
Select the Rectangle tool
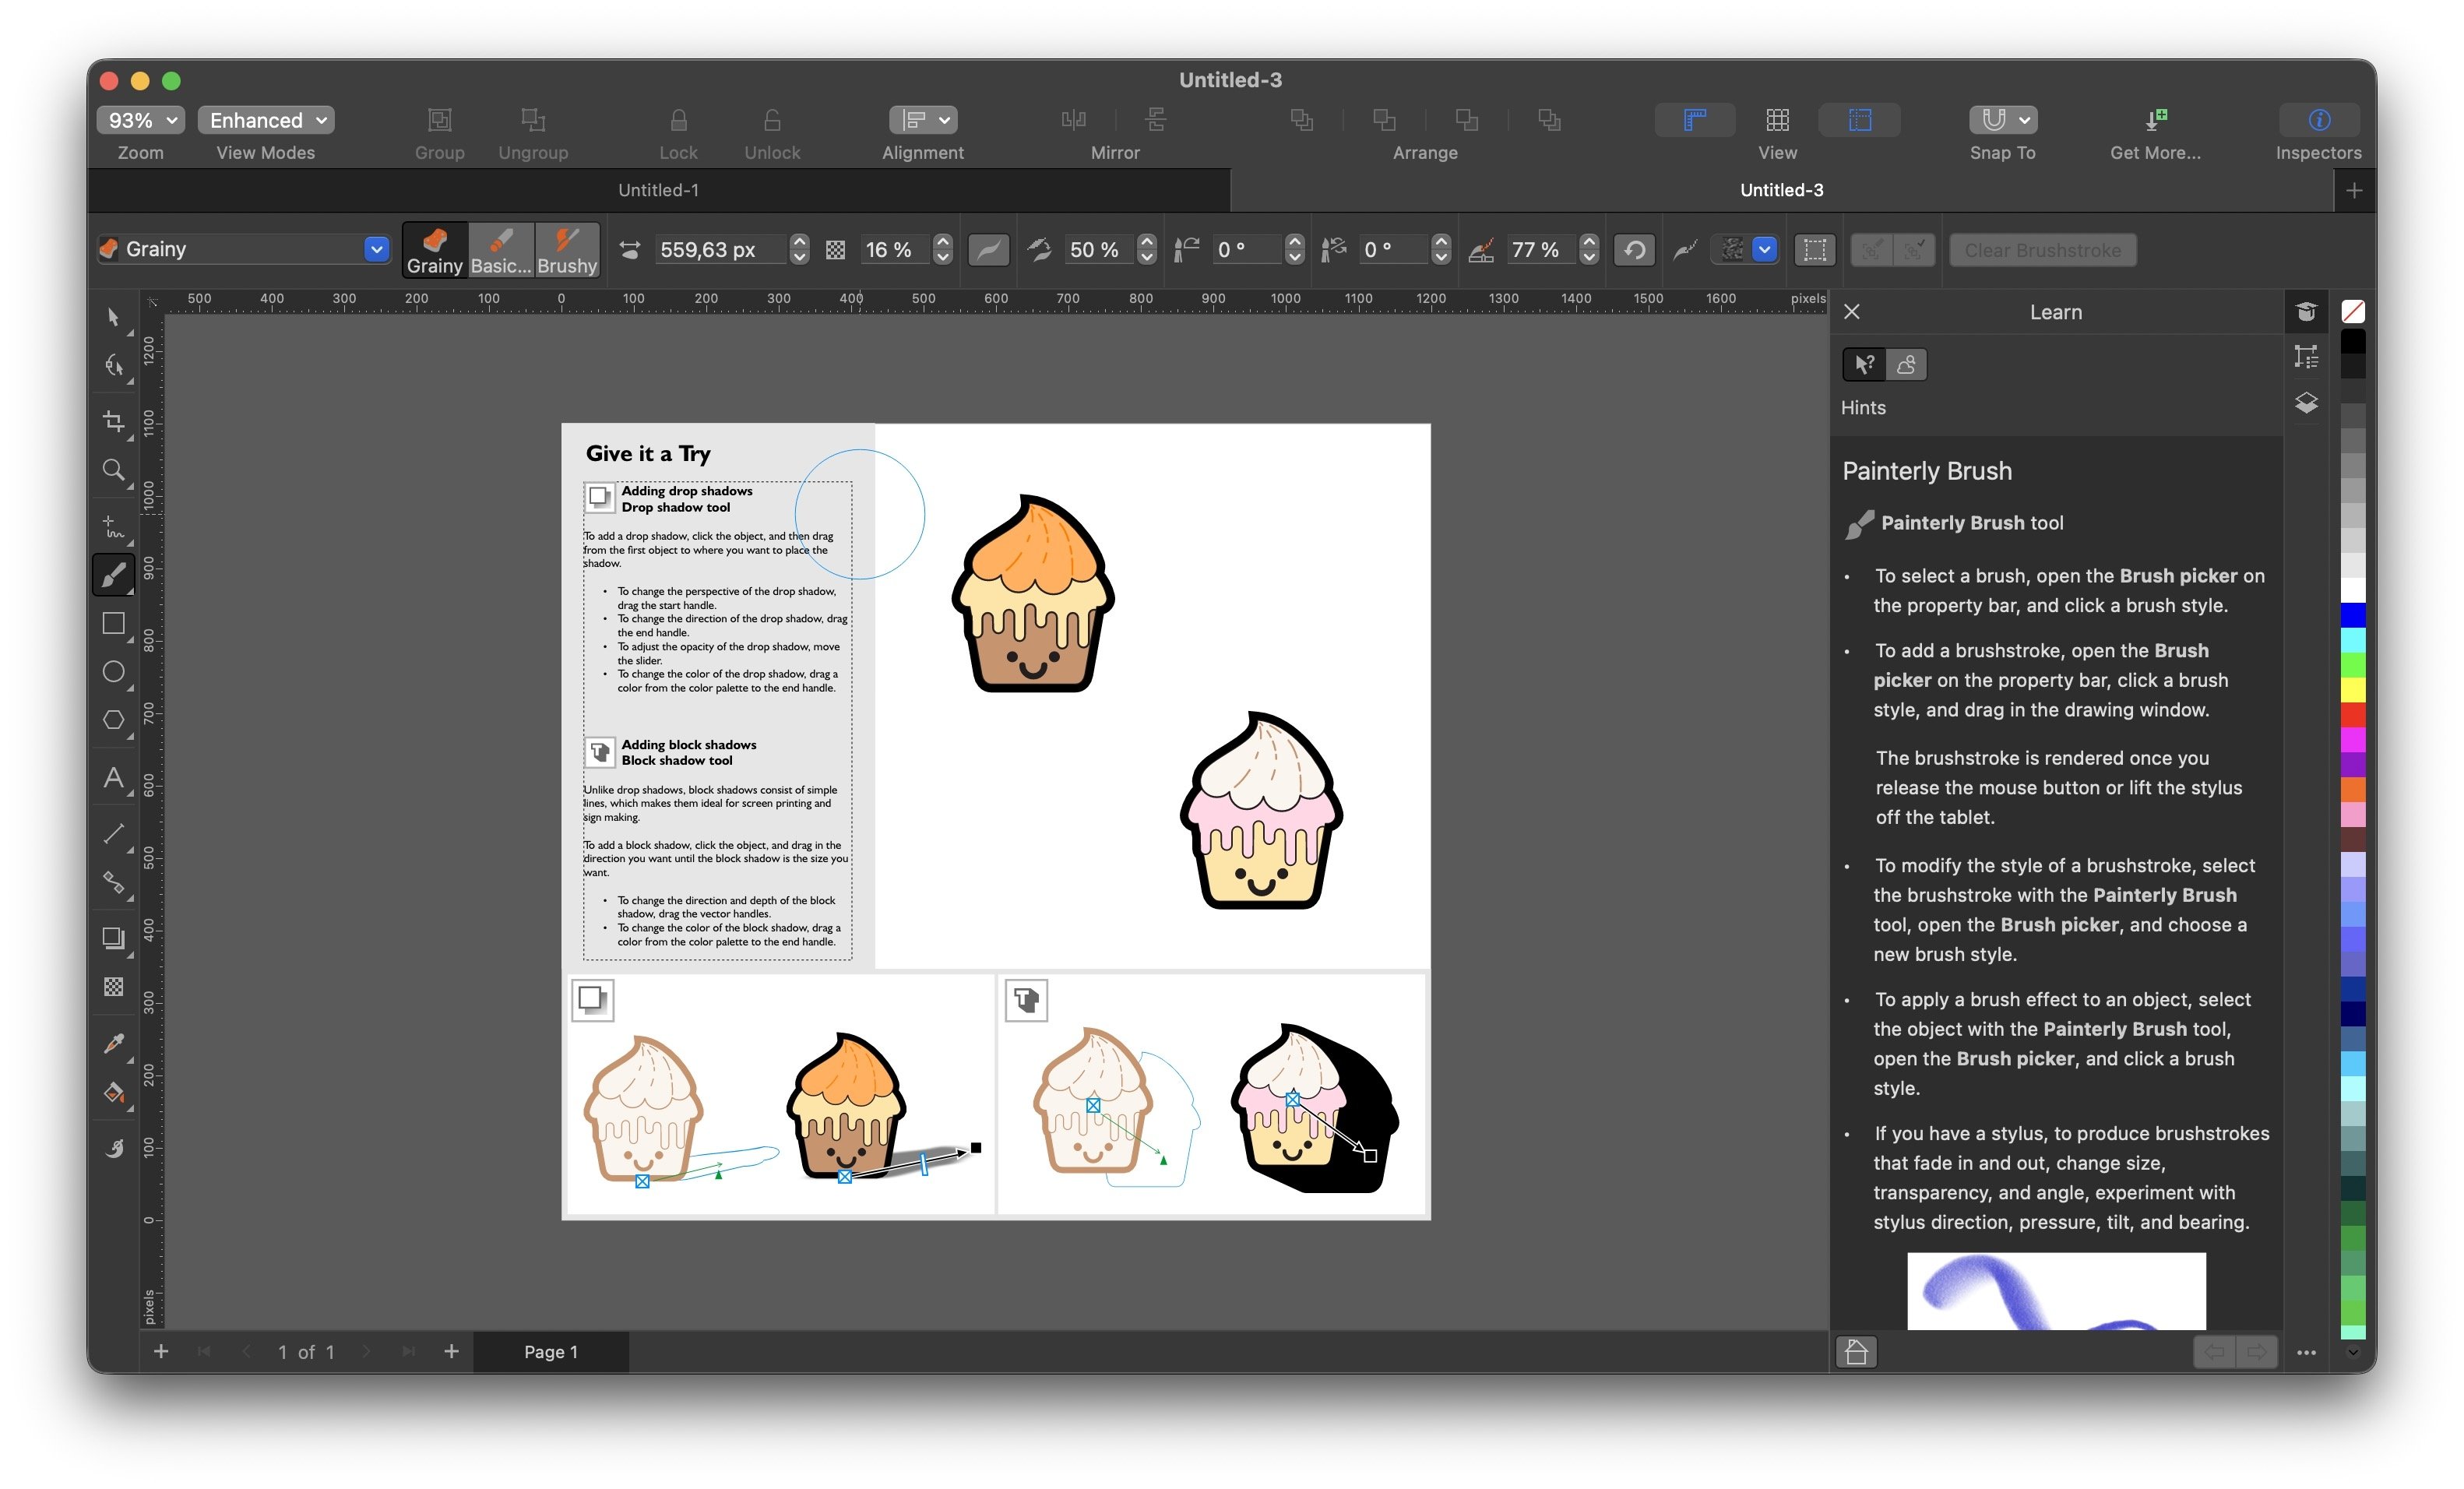pos(113,624)
